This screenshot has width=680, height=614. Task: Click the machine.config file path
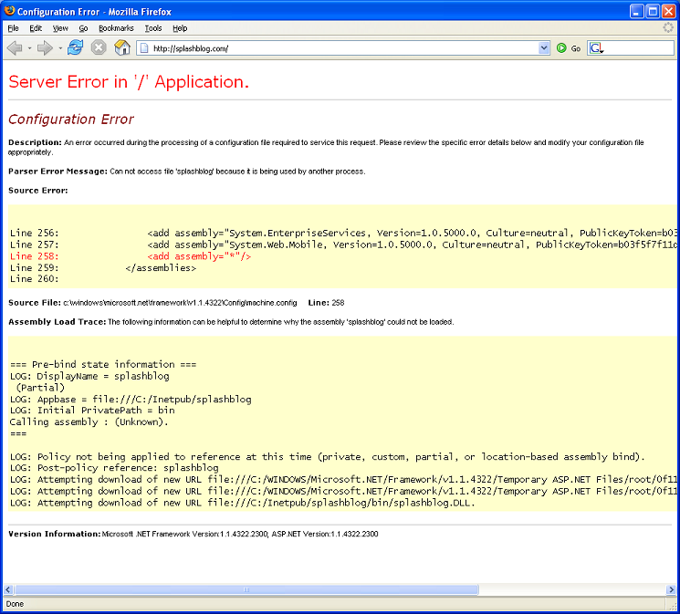click(x=180, y=303)
